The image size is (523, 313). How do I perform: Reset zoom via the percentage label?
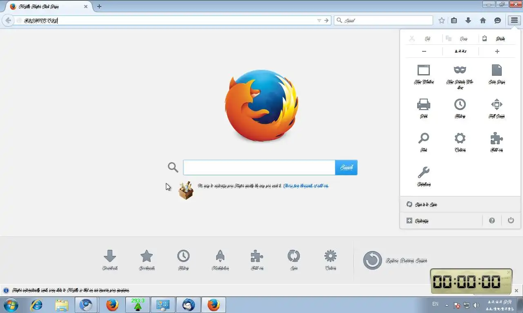tap(460, 51)
